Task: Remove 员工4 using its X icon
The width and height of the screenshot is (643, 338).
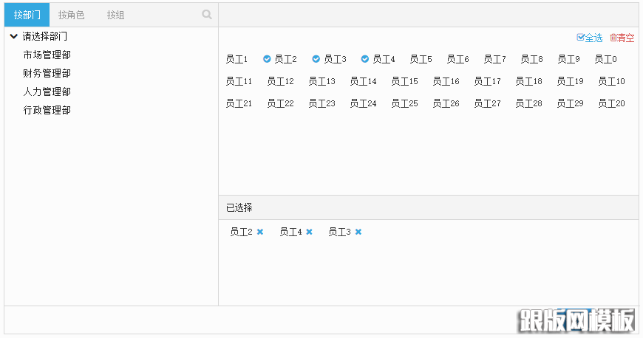Action: click(x=310, y=232)
